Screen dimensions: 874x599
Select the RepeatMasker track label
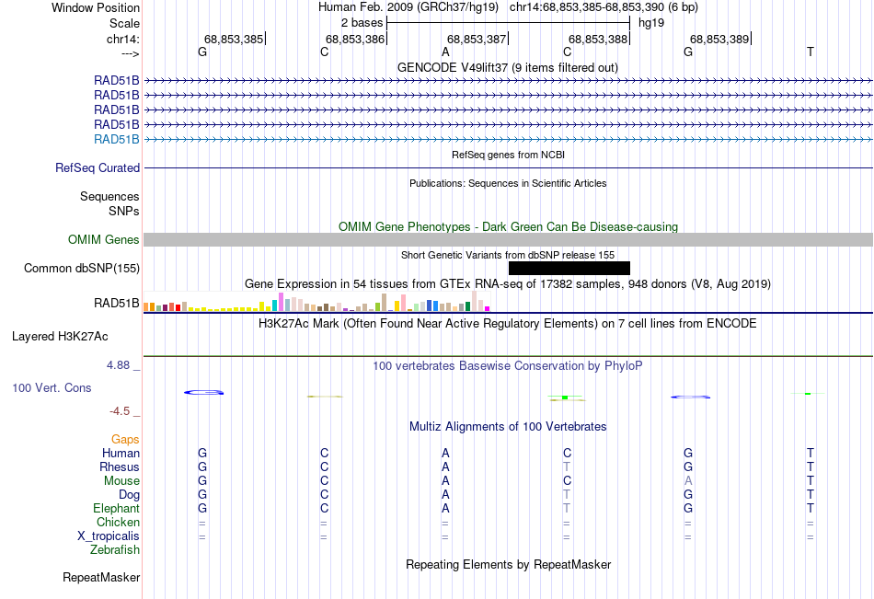point(101,577)
